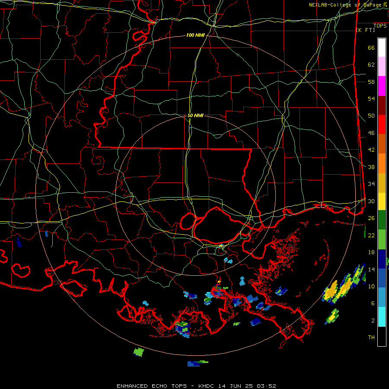The height and width of the screenshot is (389, 389).
Task: Click the legend value 34
Action: click(371, 184)
